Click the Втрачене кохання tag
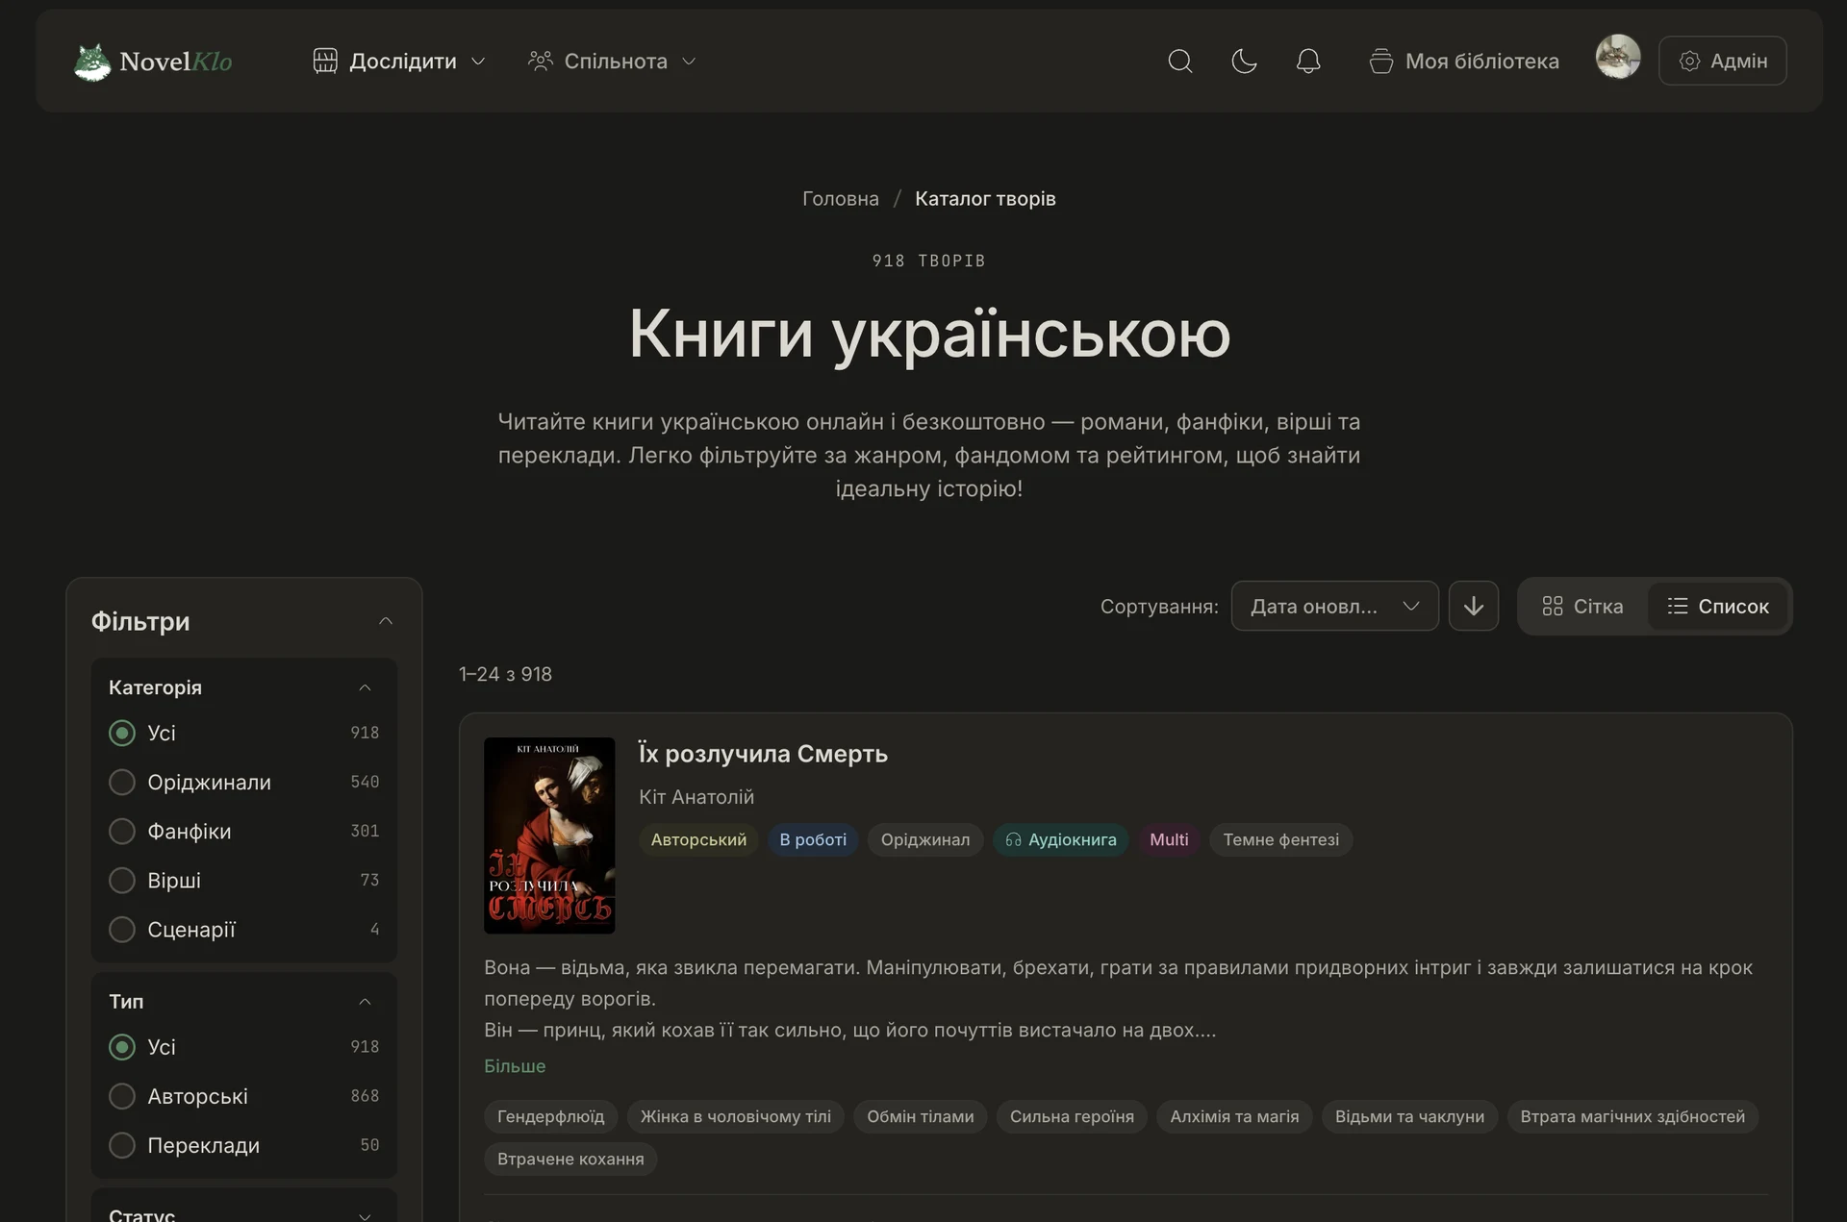 tap(570, 1159)
